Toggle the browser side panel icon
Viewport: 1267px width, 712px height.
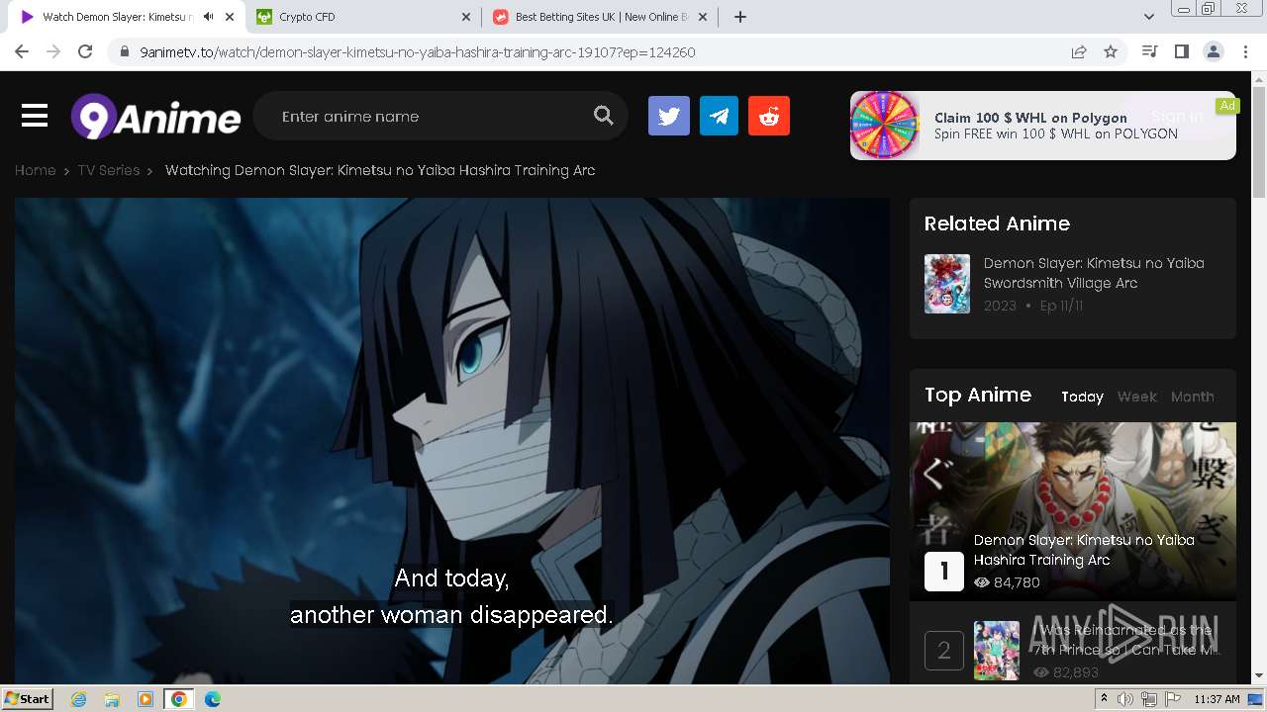(x=1182, y=52)
